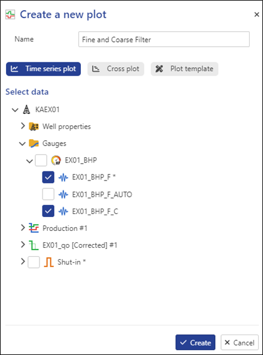Click into the plot Name field
Screen dimensions: 263x355
(x=164, y=40)
